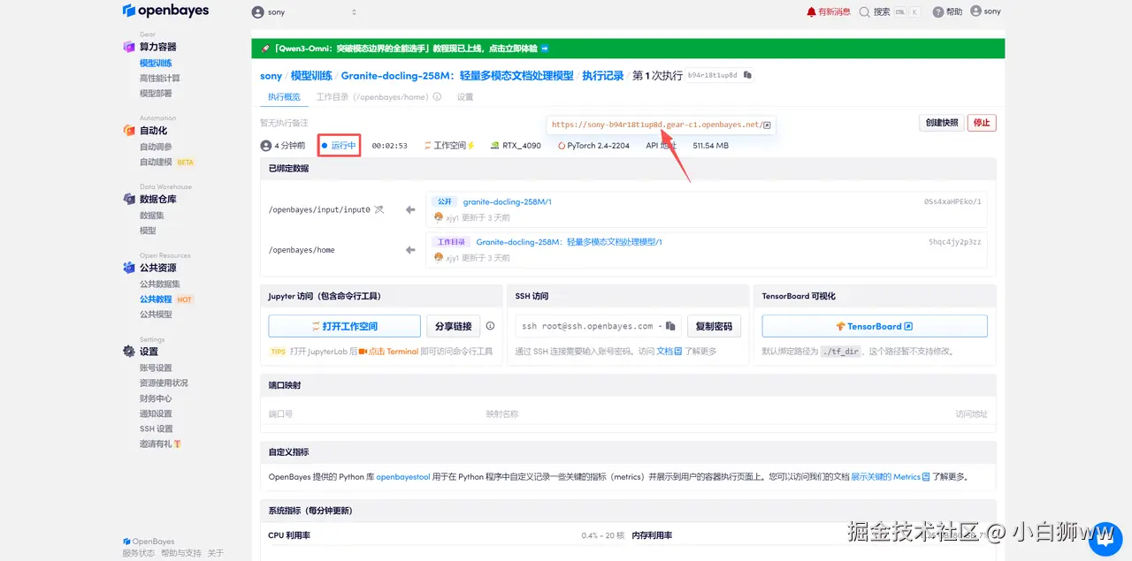Click the 分享链接 button
This screenshot has height=561, width=1132.
pos(454,326)
